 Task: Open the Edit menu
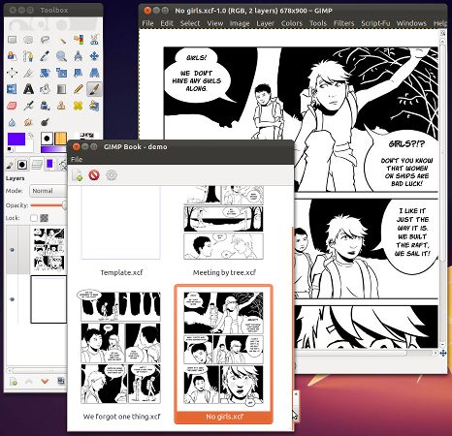[x=167, y=23]
